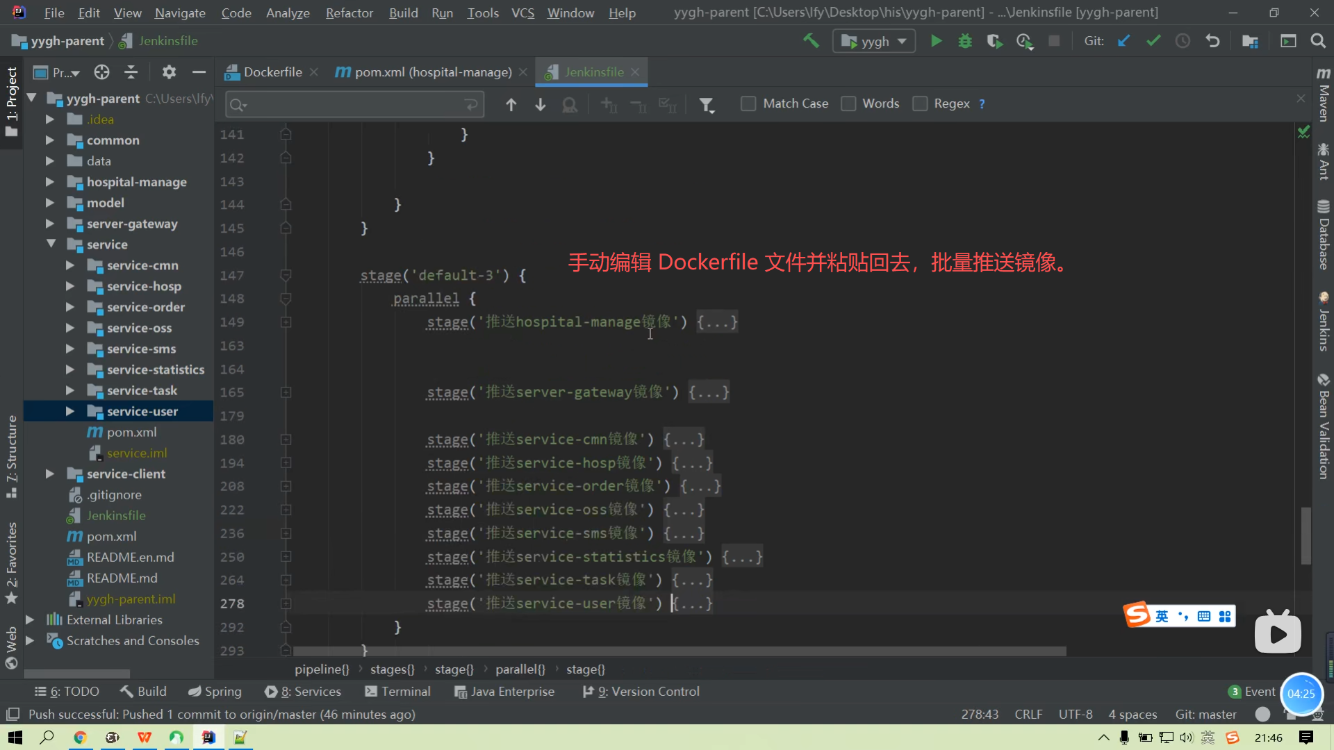Open Windows Start menu

15,737
